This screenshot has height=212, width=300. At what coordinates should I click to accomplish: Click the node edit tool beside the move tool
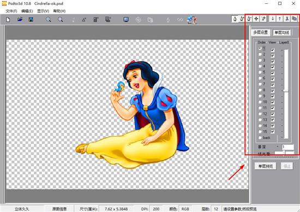263,19
